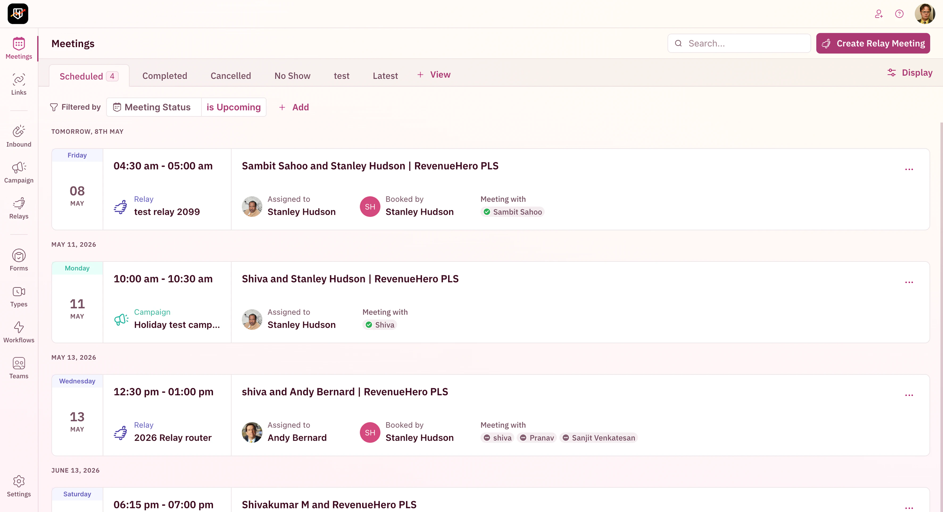This screenshot has height=512, width=943.
Task: Focus the Search input field
Action: pyautogui.click(x=739, y=43)
